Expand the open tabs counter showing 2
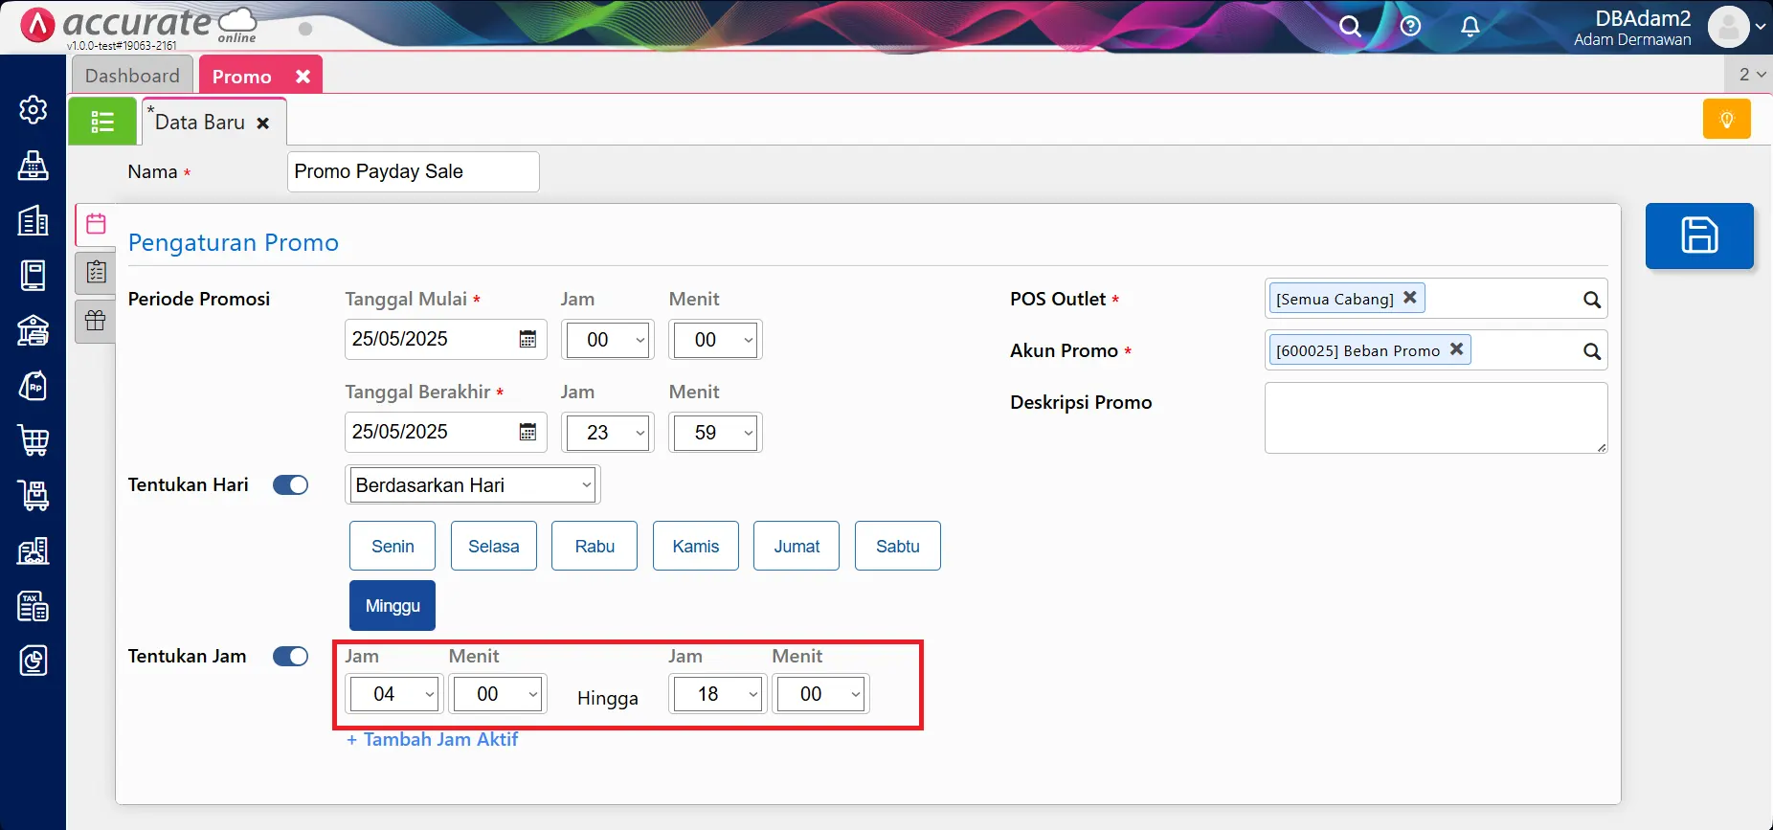Image resolution: width=1773 pixels, height=830 pixels. 1750,75
